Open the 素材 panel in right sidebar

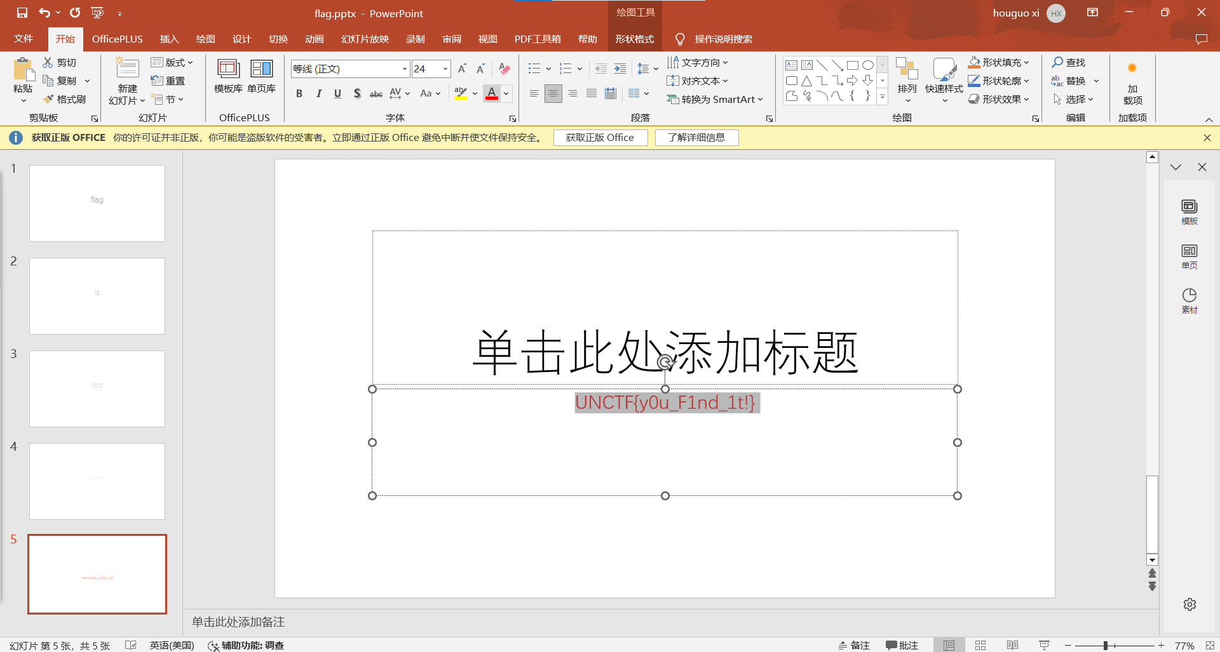click(x=1189, y=301)
